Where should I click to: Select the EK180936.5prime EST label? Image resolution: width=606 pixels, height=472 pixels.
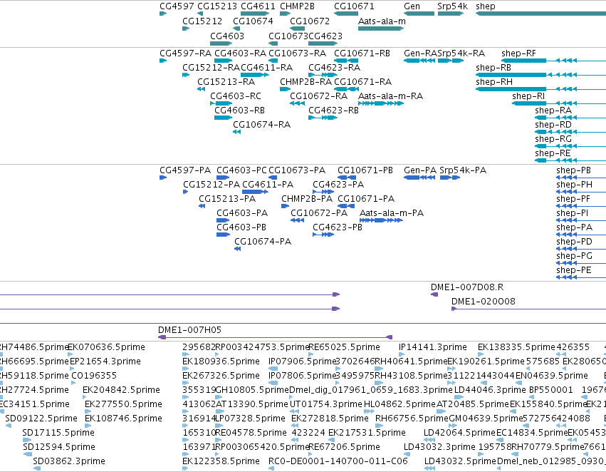tap(221, 361)
